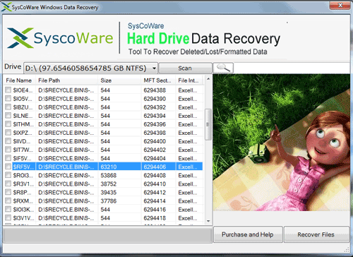Click the window resize grip corner
The image size is (353, 257).
(x=347, y=249)
